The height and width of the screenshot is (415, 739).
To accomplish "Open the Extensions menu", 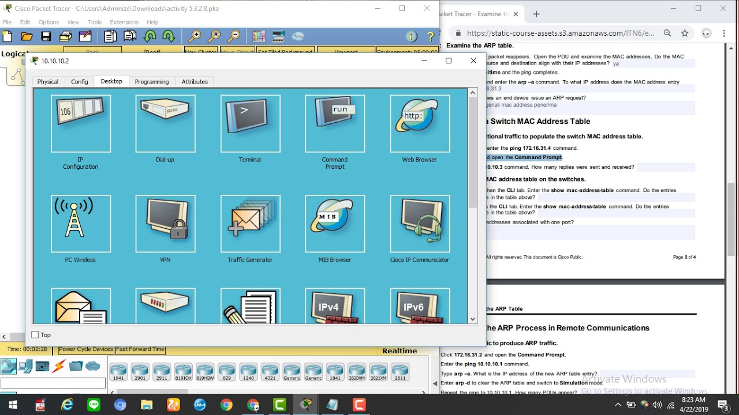I will [x=124, y=22].
